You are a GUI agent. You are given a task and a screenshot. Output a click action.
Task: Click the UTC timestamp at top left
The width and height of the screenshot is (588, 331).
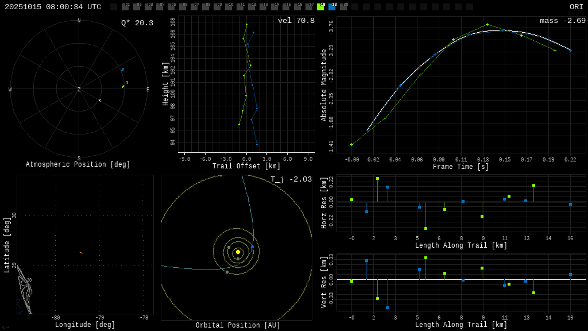coord(53,7)
